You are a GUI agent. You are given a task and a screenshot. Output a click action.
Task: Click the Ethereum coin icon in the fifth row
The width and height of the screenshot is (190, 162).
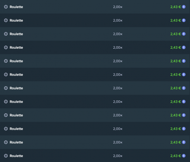pyautogui.click(x=184, y=61)
